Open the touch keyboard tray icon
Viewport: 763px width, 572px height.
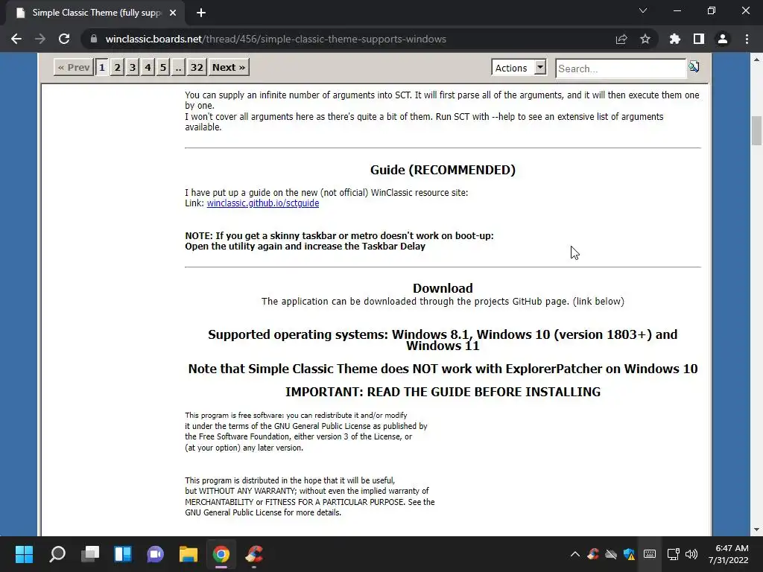pyautogui.click(x=650, y=554)
